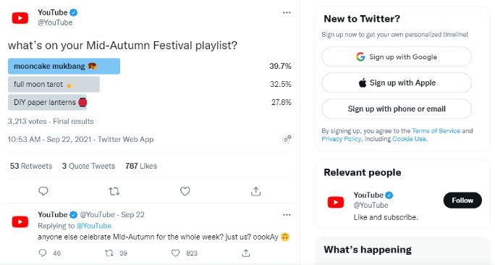
Task: Share the YouTube reply tweet
Action: tap(246, 253)
